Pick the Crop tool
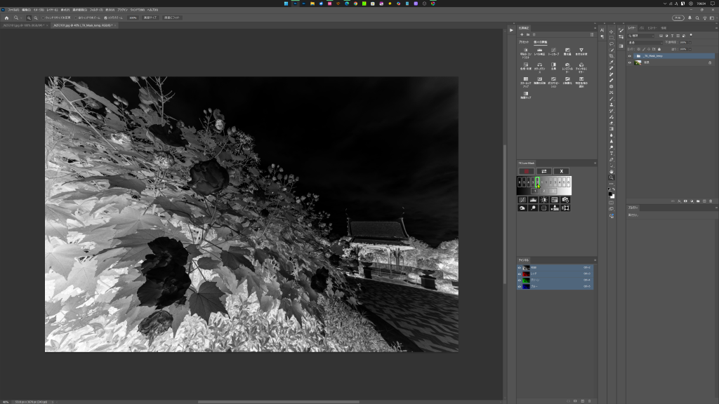 coord(612,55)
